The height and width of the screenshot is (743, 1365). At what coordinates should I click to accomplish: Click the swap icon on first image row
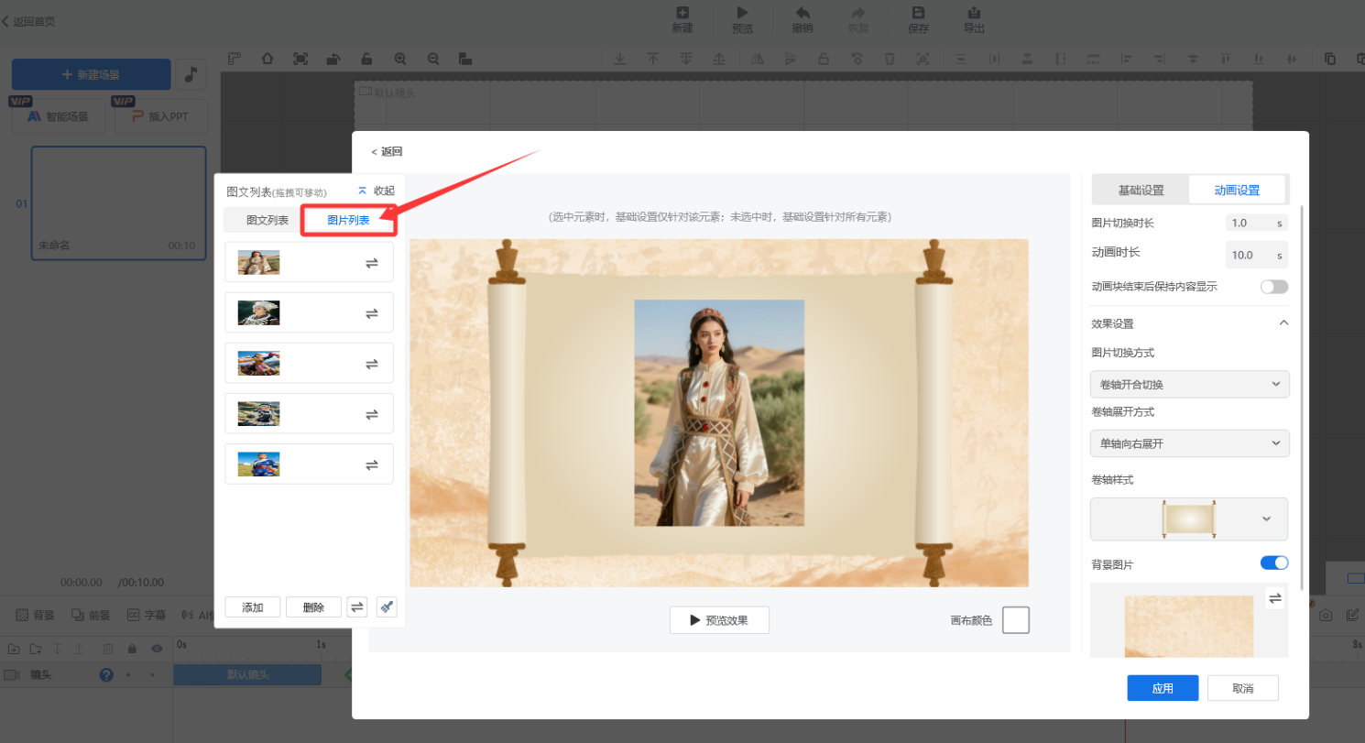tap(372, 263)
